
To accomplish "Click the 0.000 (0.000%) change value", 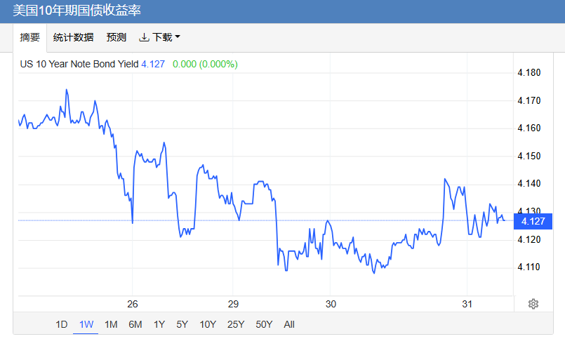I will [205, 64].
